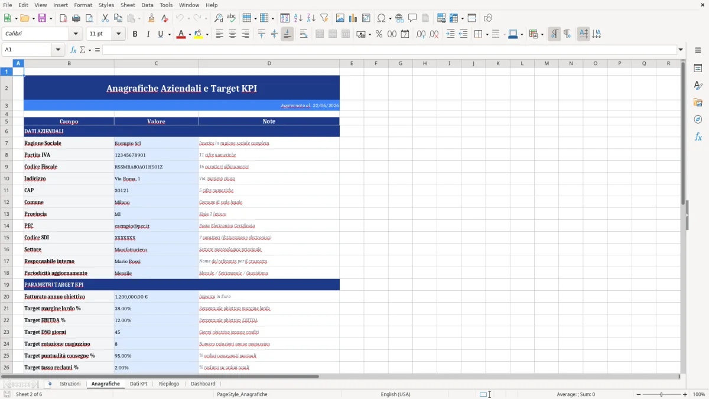
Task: Click the Save document icon
Action: point(42,18)
